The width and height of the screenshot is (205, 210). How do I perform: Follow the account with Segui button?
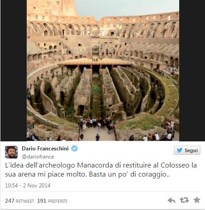pos(187,150)
